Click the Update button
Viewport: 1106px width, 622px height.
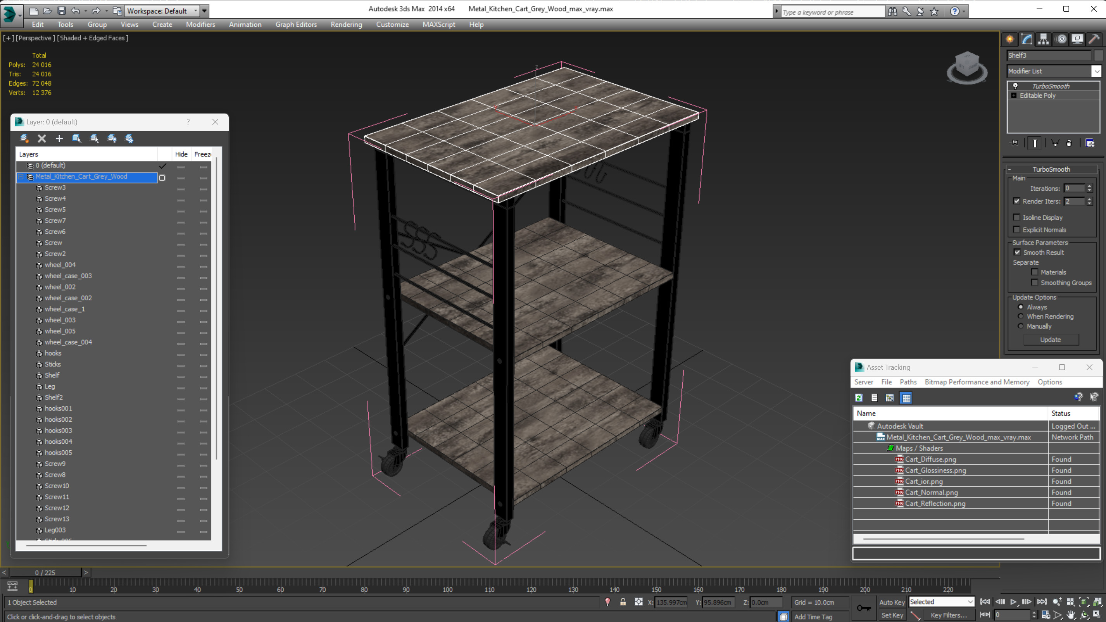click(x=1051, y=339)
